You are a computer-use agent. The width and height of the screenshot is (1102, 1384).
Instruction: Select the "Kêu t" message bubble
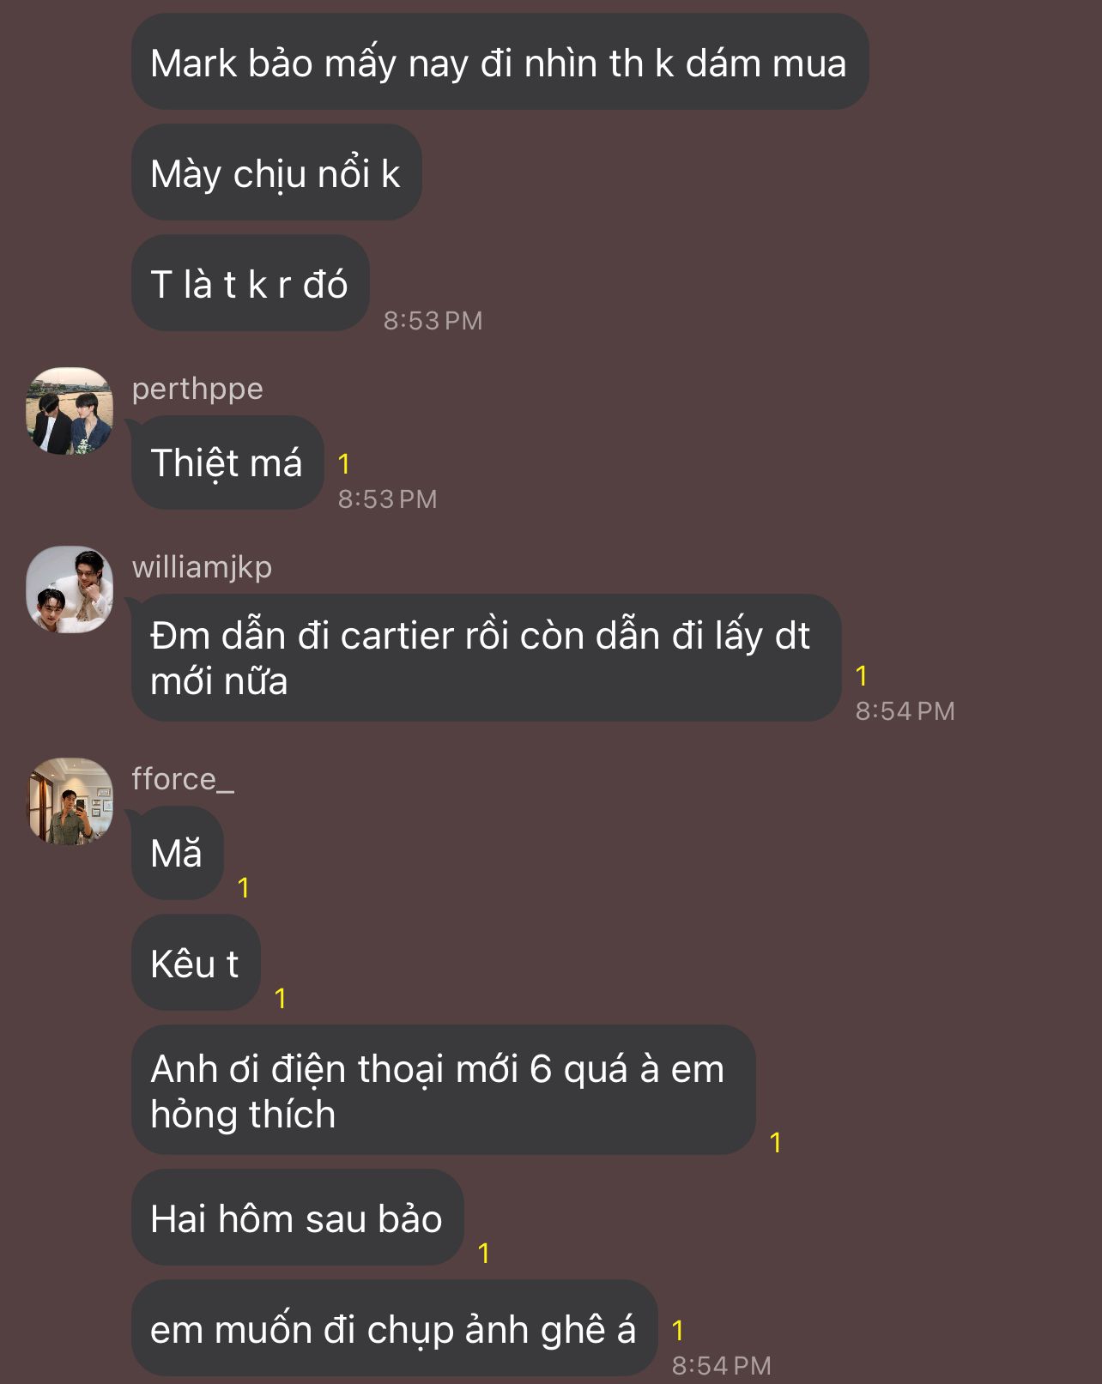pos(195,964)
